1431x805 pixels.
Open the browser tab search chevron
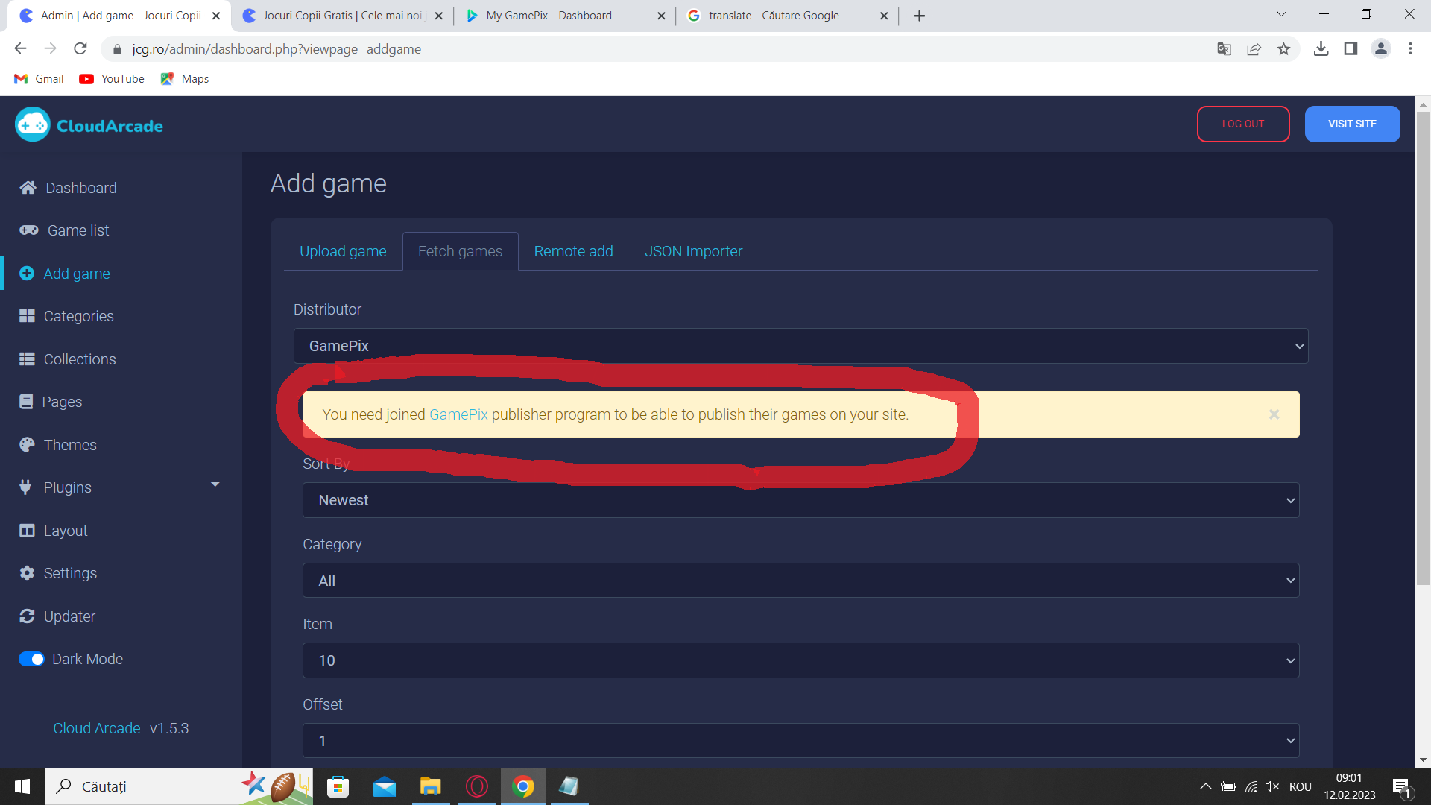tap(1281, 15)
